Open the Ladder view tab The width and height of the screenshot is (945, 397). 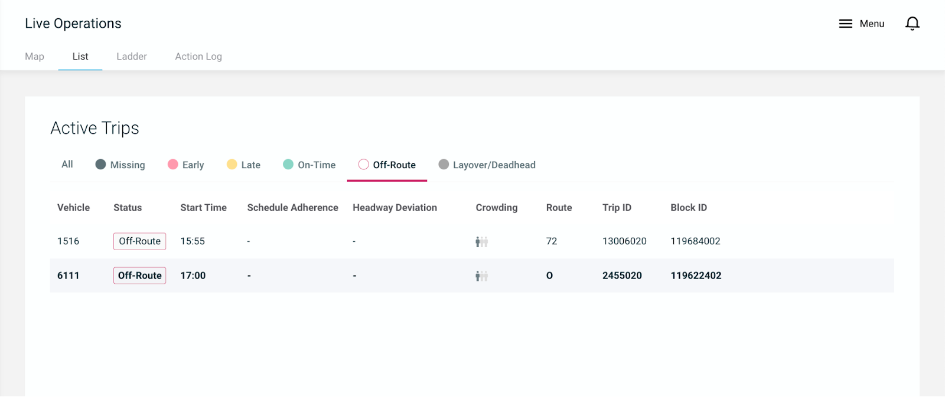pyautogui.click(x=132, y=57)
